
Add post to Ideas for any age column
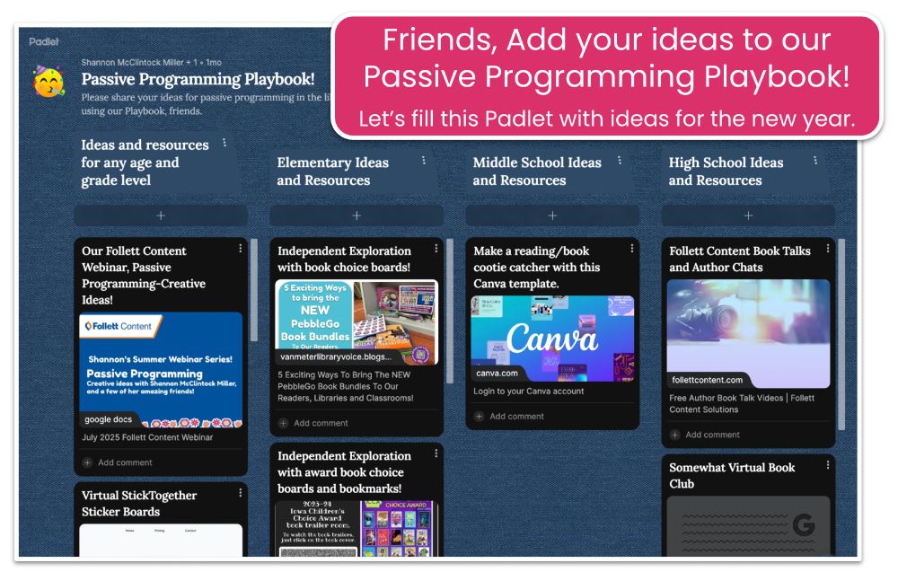[x=161, y=216]
